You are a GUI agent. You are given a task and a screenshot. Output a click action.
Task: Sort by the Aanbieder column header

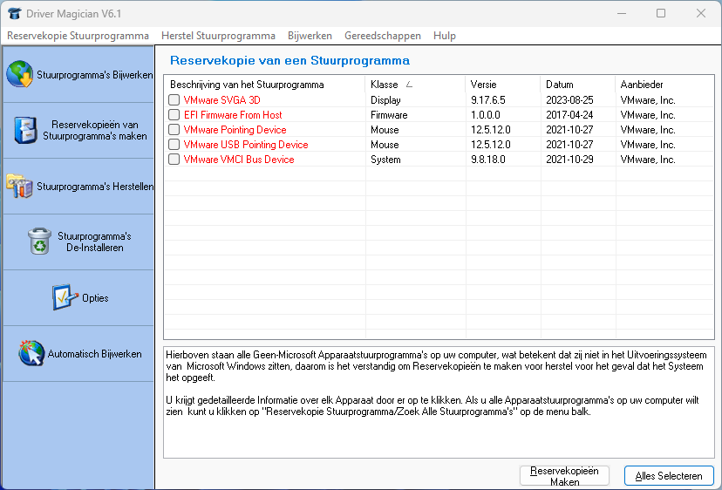(x=664, y=85)
